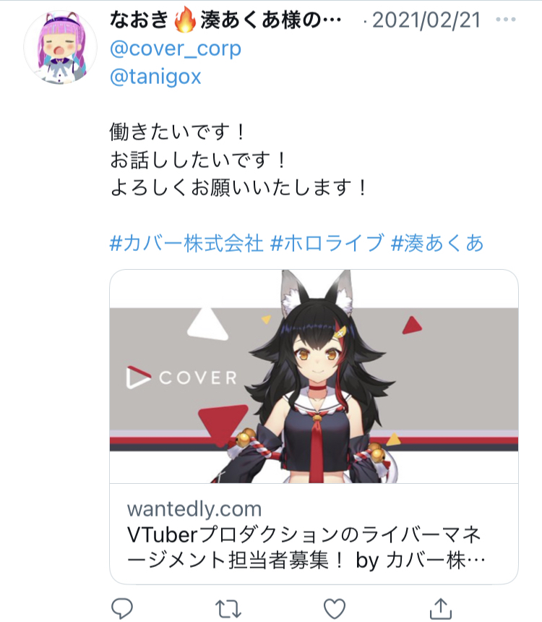Open なおき profile from display name
The height and width of the screenshot is (622, 542).
click(225, 20)
